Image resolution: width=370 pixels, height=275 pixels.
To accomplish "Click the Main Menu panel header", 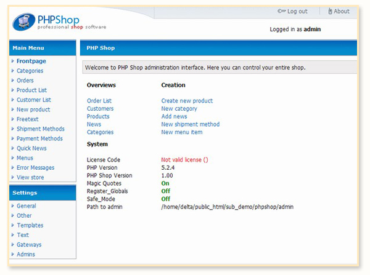I will tap(43, 48).
